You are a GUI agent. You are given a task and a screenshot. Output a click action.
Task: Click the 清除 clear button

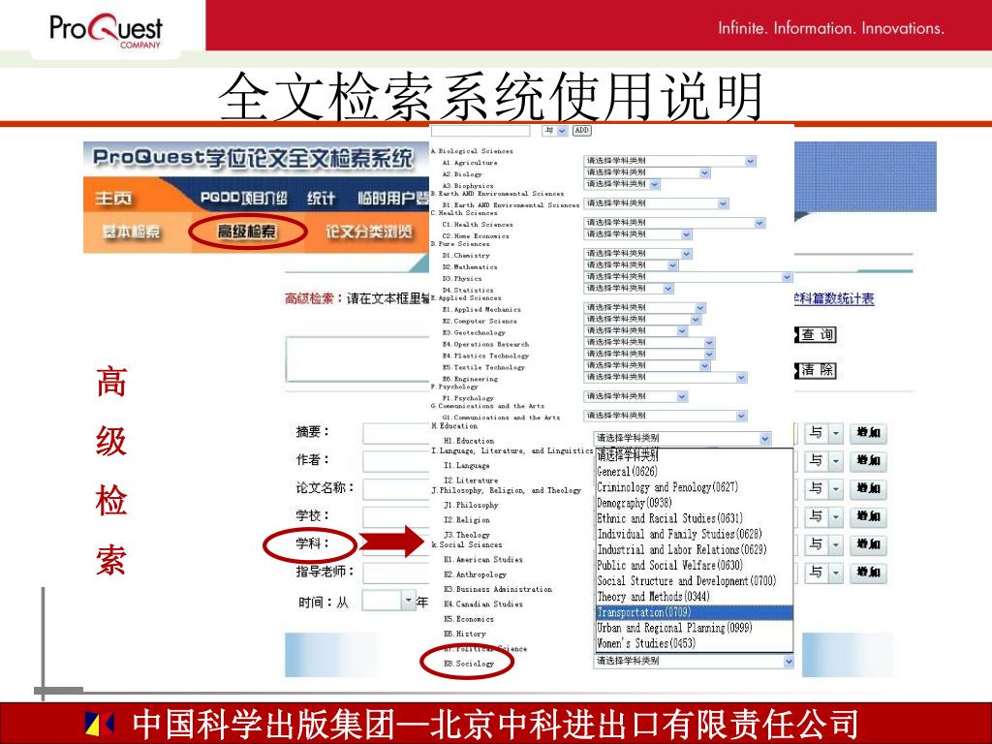(x=816, y=370)
